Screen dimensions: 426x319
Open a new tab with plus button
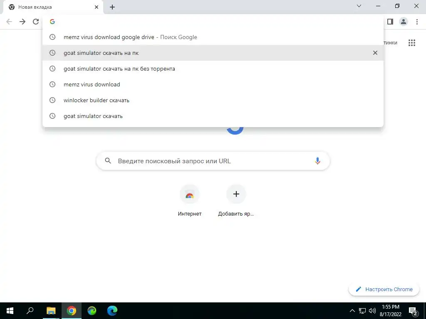click(112, 7)
